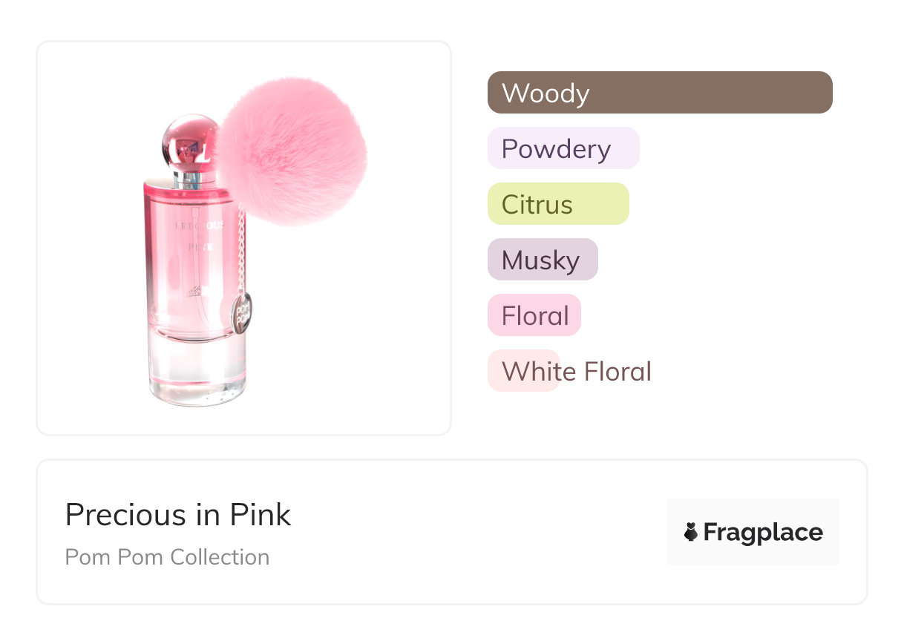The image size is (904, 641).
Task: Click the Citrus accord bar
Action: click(x=557, y=204)
